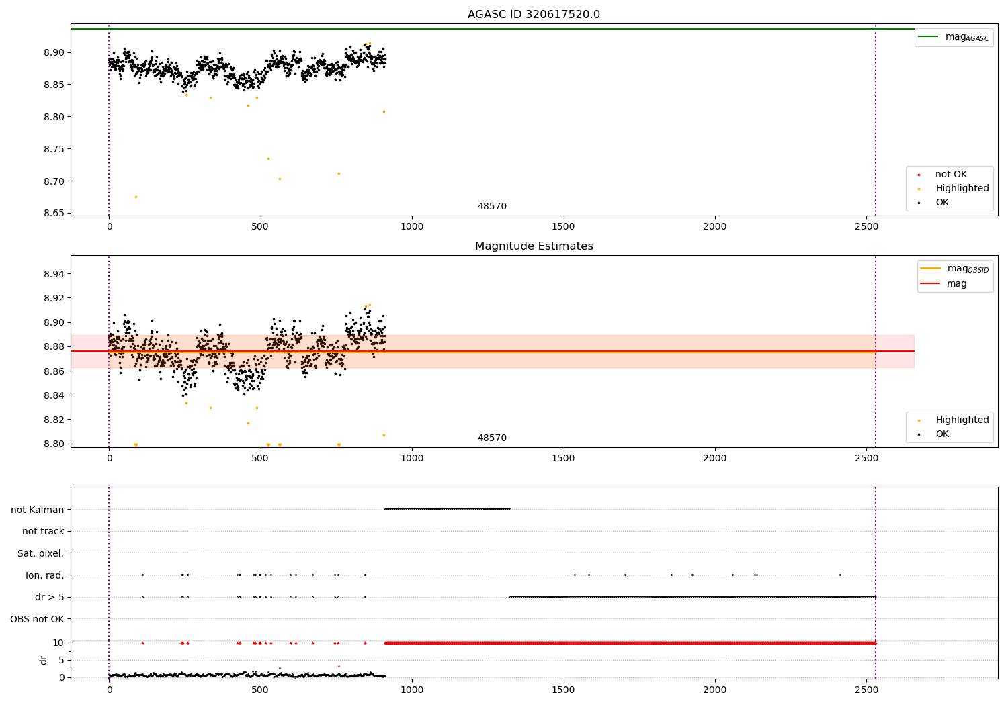The height and width of the screenshot is (705, 1008).
Task: Click the black bar in the 'not Kalman' row
Action: click(x=447, y=510)
